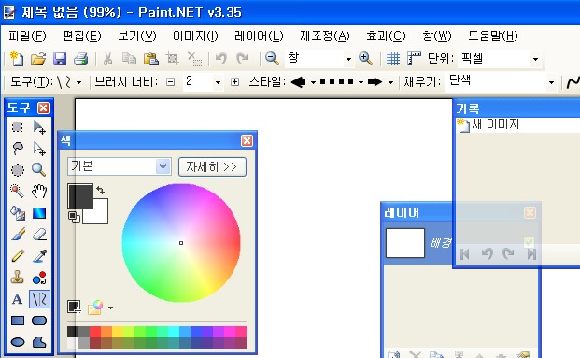Screen dimensions: 580x358
Task: Open the 레이어(L) menu
Action: click(x=259, y=36)
